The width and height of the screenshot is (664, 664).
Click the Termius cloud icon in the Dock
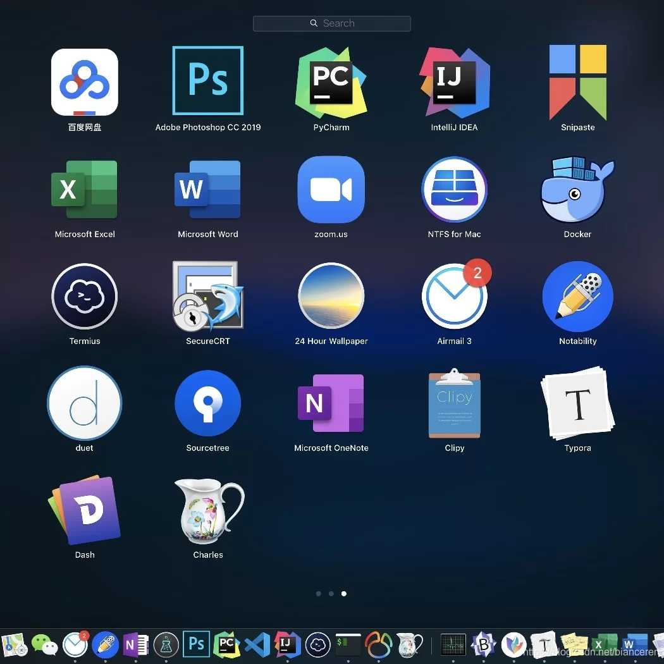point(317,644)
